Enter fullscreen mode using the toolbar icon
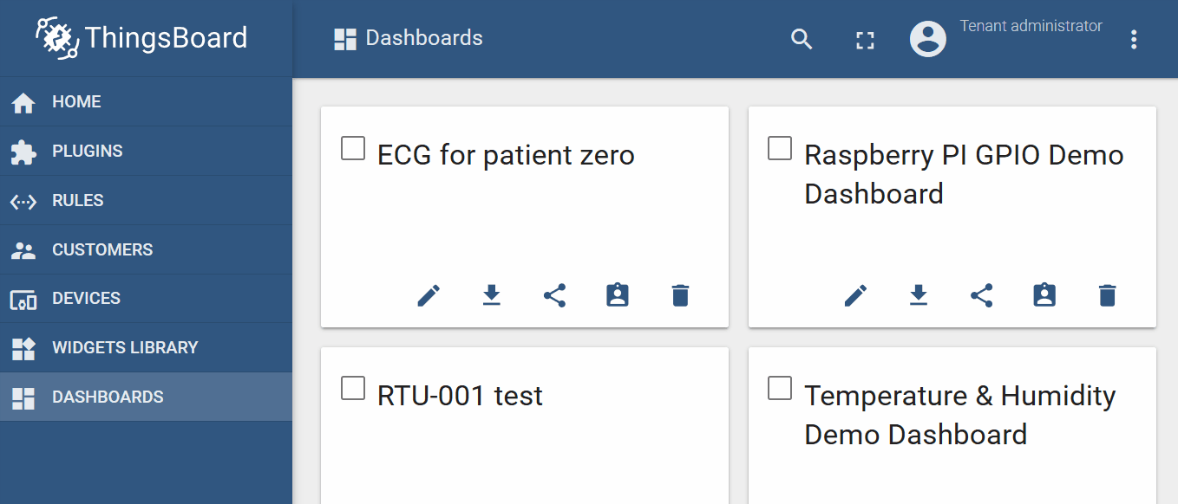 point(864,39)
